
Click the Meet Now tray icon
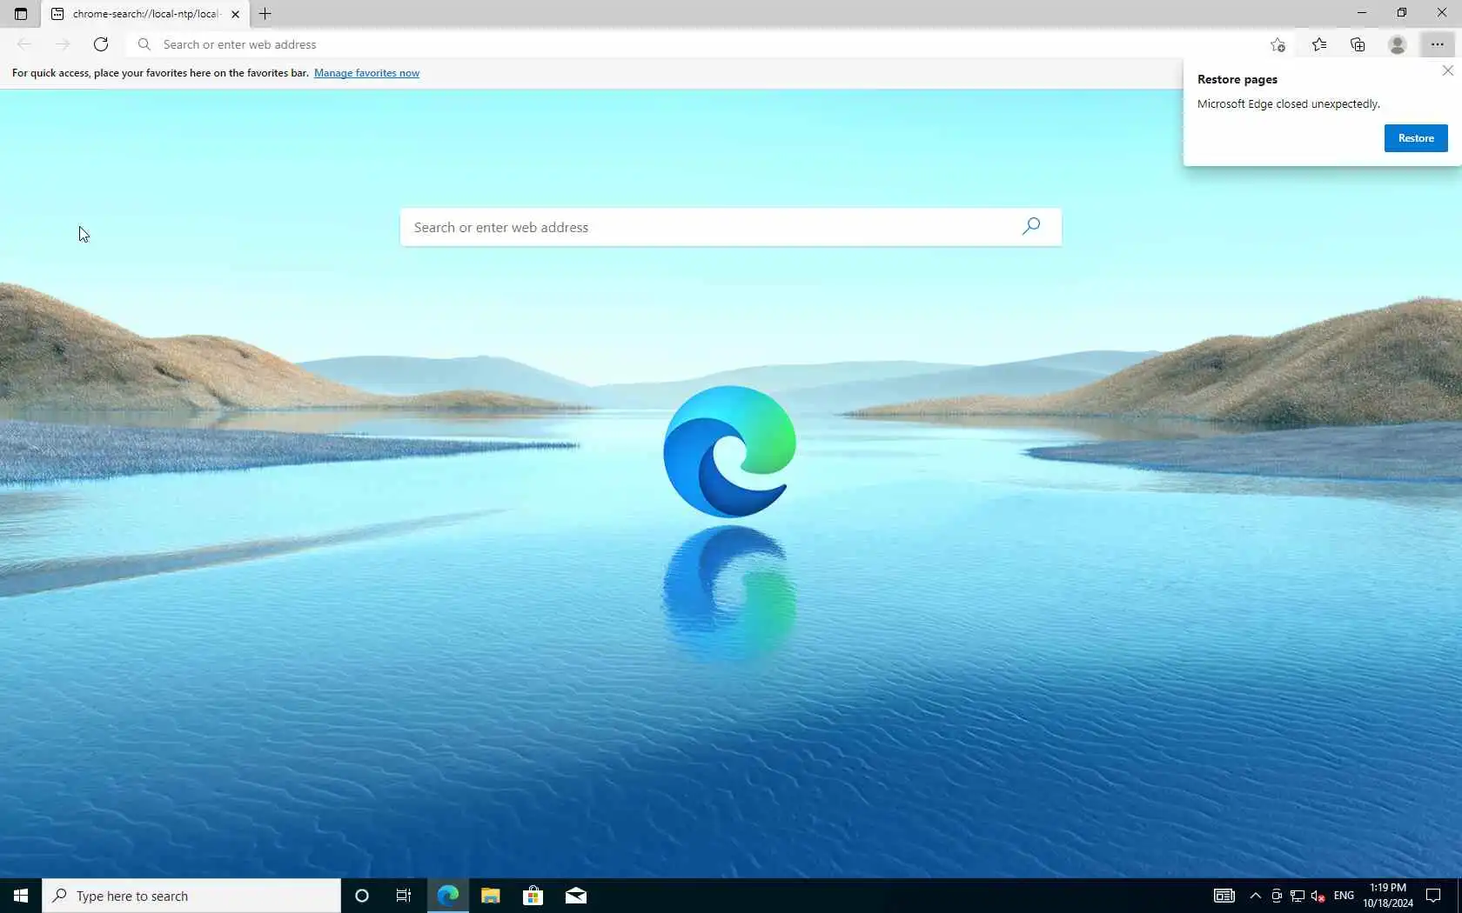[1277, 896]
